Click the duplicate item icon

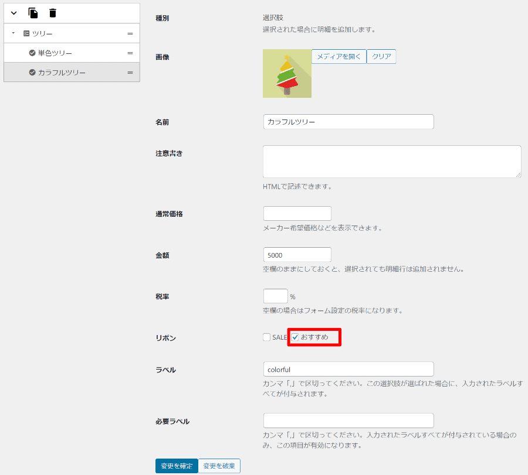click(33, 13)
